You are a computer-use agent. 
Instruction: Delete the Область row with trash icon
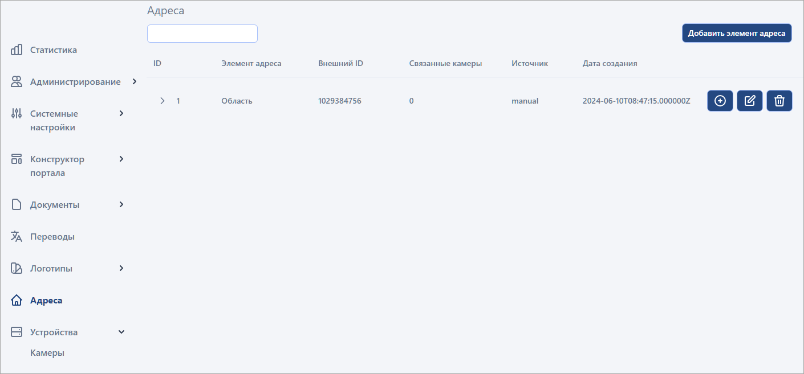(x=779, y=101)
